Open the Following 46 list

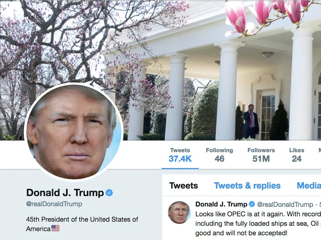[x=220, y=155]
